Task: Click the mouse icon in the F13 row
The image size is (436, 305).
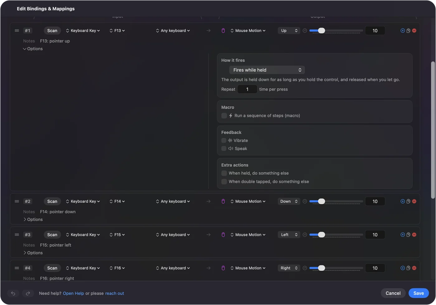Action: click(223, 30)
